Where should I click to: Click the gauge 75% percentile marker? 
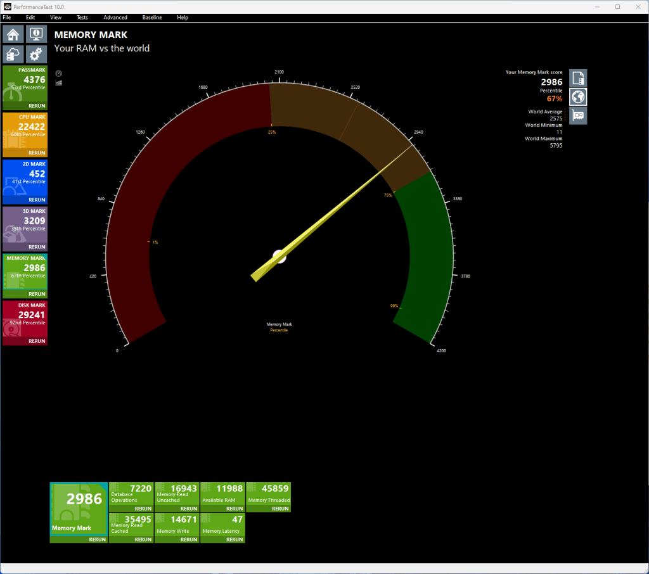pyautogui.click(x=387, y=195)
